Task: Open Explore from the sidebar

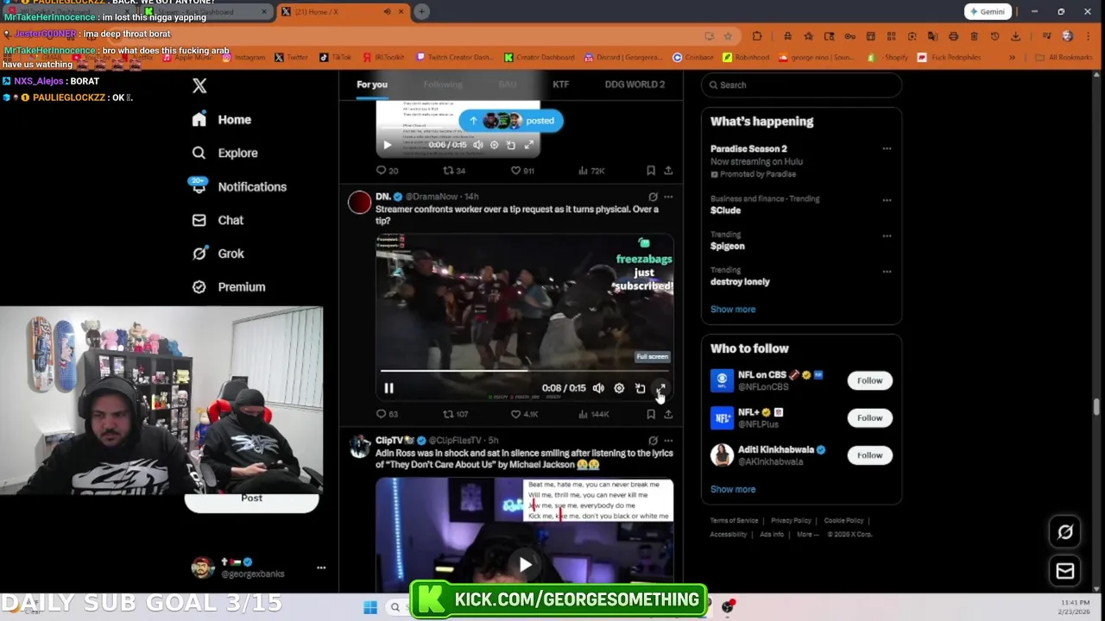Action: click(224, 153)
